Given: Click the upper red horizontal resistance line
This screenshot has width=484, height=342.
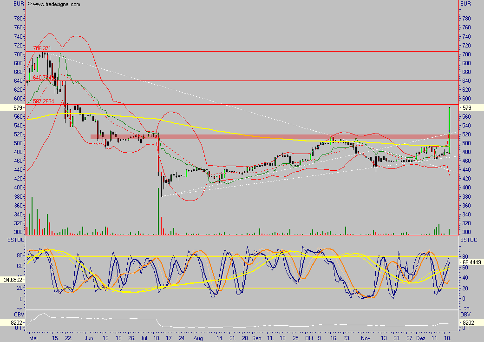Looking at the screenshot, I should [232, 51].
